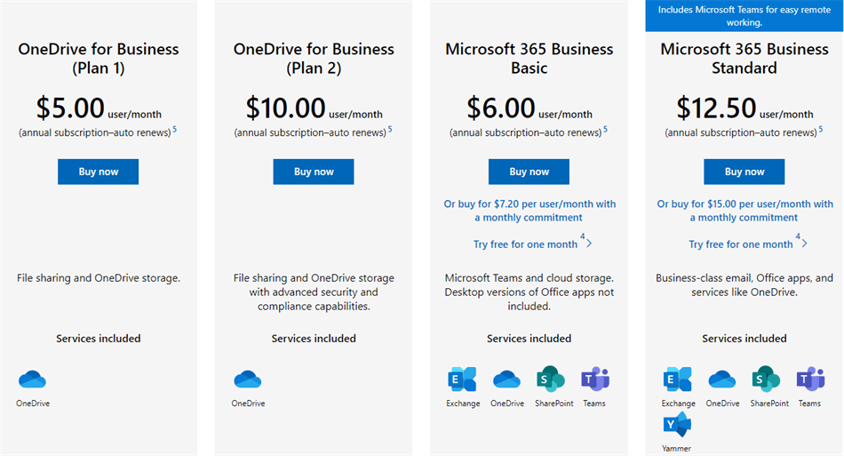Click the Yammer icon in Business Standard
Image resolution: width=844 pixels, height=456 pixels.
point(678,424)
